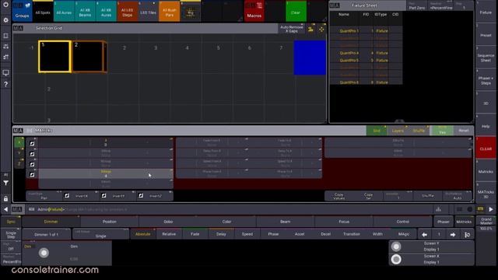Select the All Spots group
The height and width of the screenshot is (280, 498).
pos(43,11)
